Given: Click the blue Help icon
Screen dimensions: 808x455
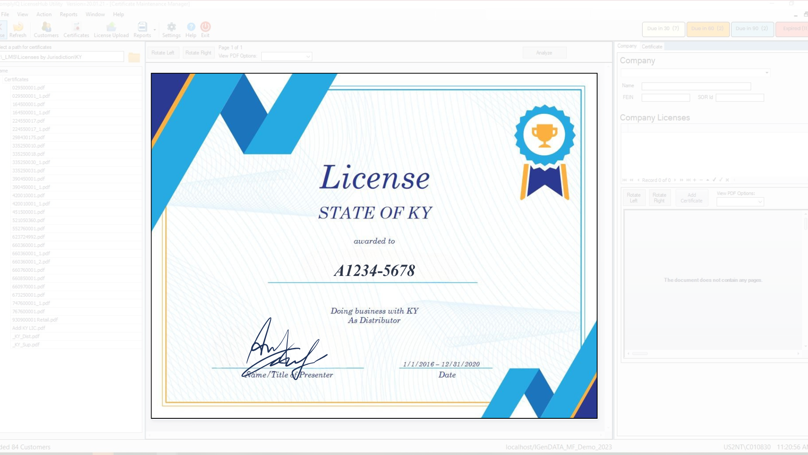Looking at the screenshot, I should (x=191, y=27).
